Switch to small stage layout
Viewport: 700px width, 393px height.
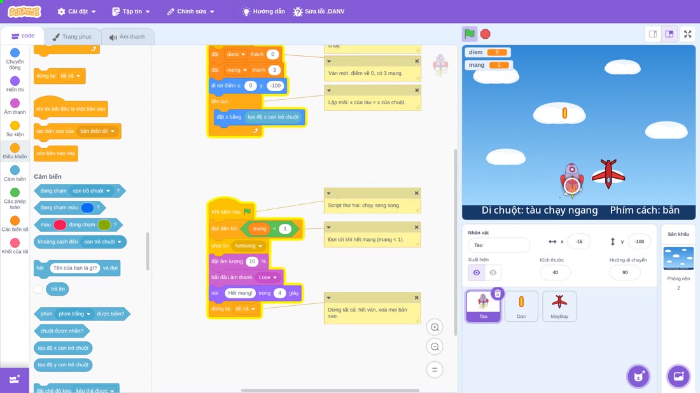click(653, 34)
